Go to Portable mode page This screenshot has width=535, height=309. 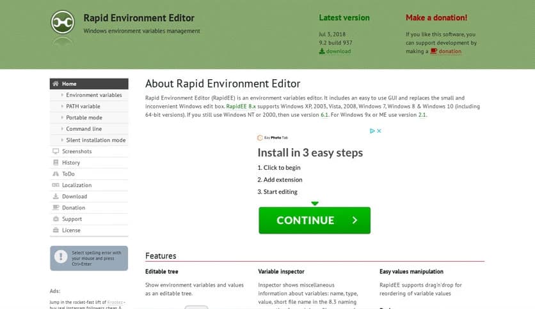pos(89,117)
